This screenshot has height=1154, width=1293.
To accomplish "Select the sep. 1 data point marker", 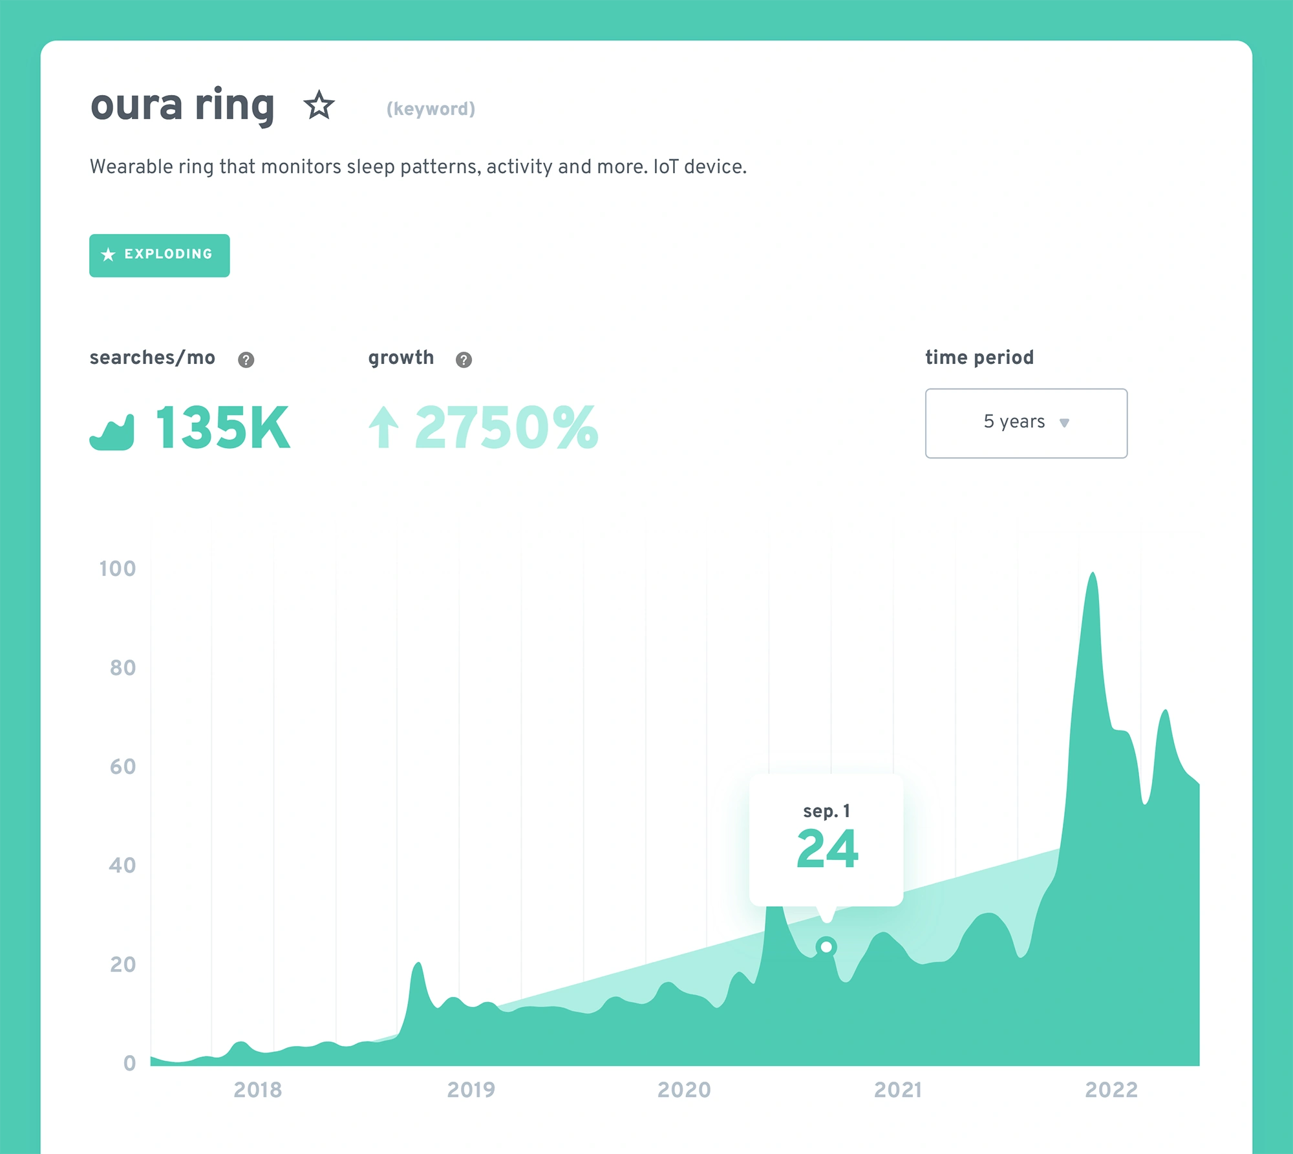I will pyautogui.click(x=826, y=947).
